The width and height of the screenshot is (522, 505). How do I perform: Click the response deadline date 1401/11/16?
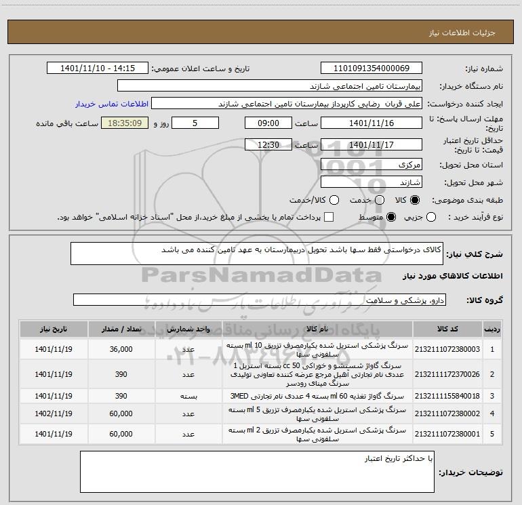(x=372, y=123)
